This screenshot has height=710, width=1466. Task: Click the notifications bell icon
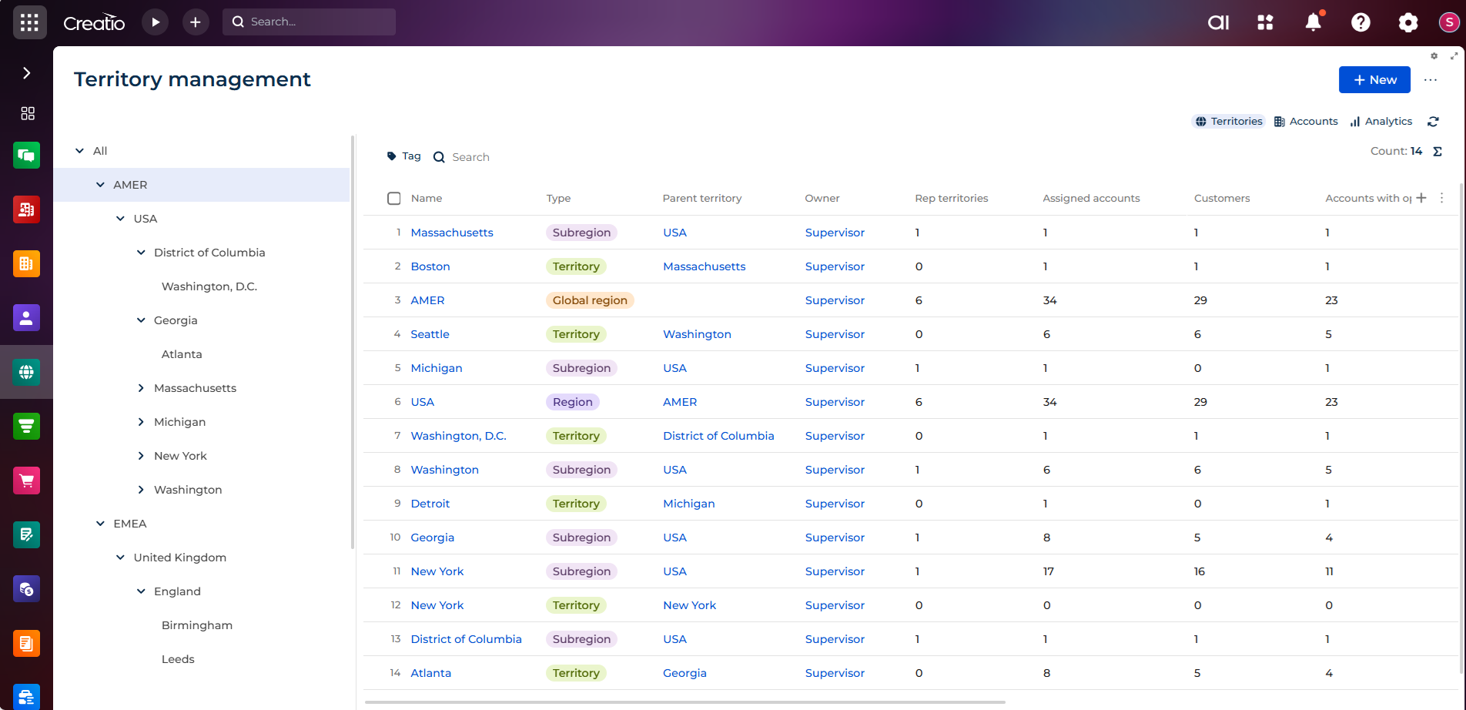(x=1313, y=22)
